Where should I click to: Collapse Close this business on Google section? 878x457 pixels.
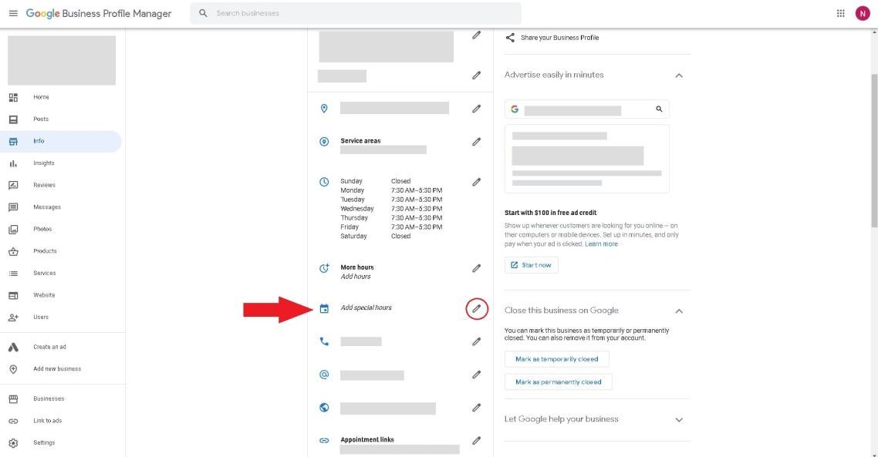[x=679, y=311]
